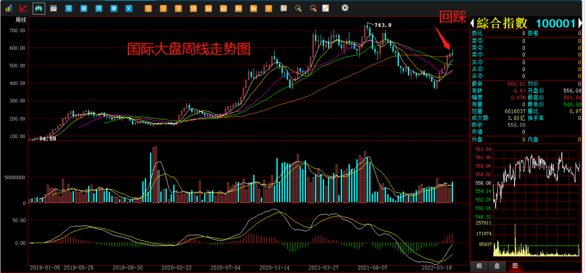585x273 pixels.
Task: Click the 周线 label on chart
Action: click(21, 20)
